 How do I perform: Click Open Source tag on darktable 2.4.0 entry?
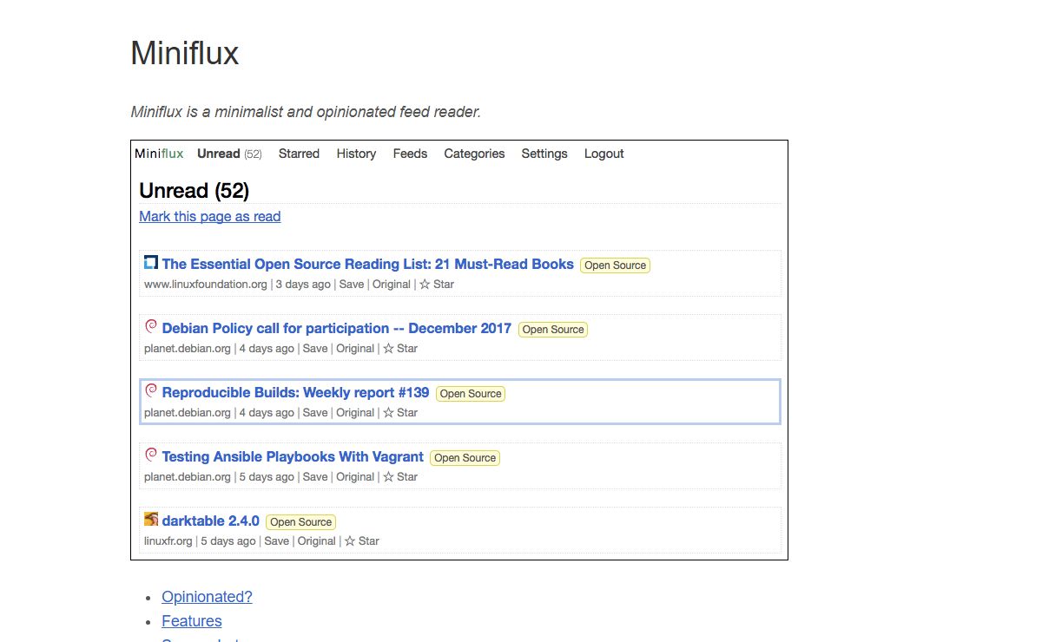300,522
